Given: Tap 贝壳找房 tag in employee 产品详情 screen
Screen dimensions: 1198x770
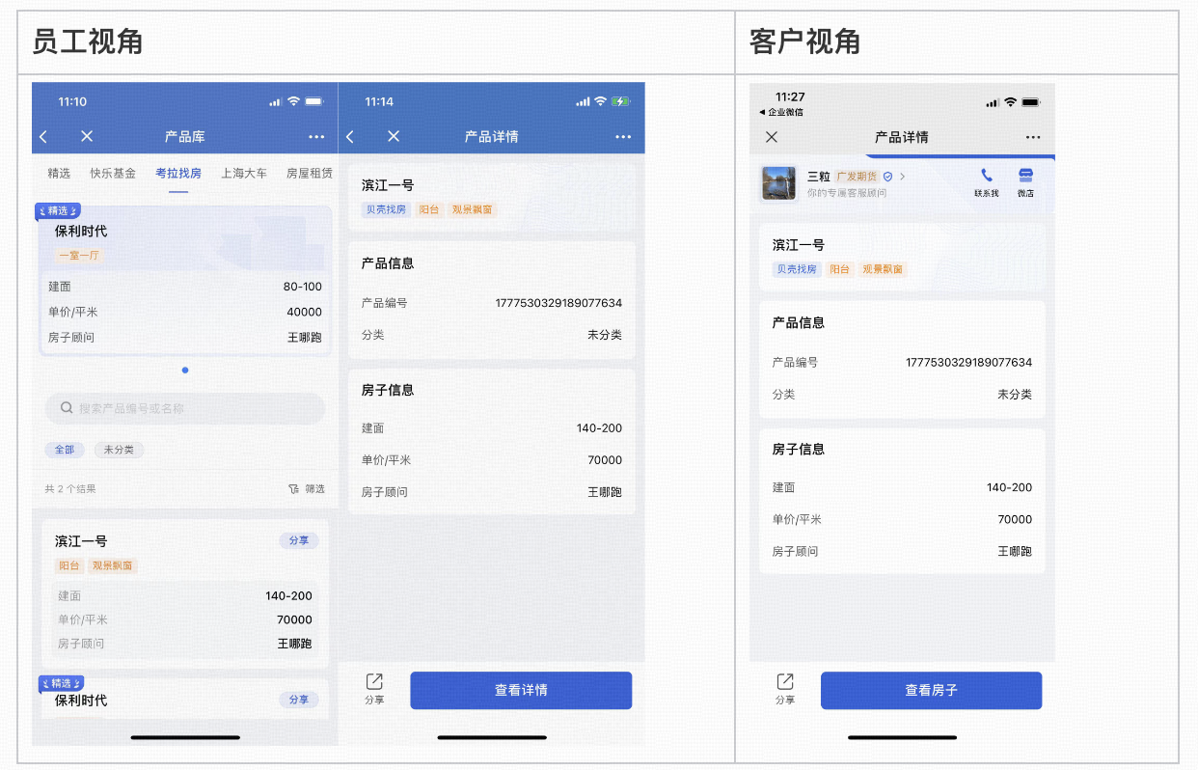Looking at the screenshot, I should (386, 209).
